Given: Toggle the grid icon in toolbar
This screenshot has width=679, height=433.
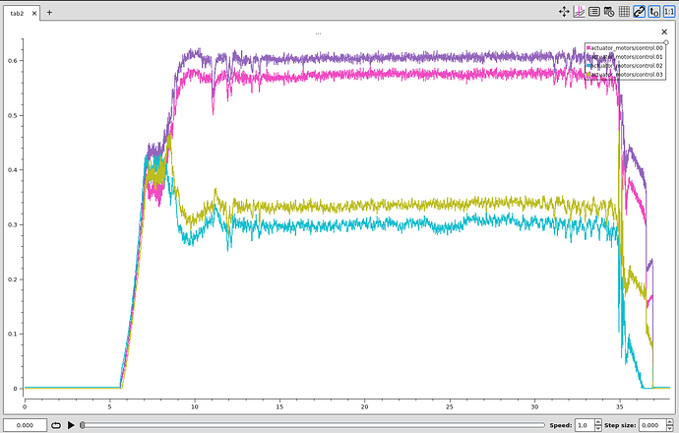Looking at the screenshot, I should (x=624, y=12).
